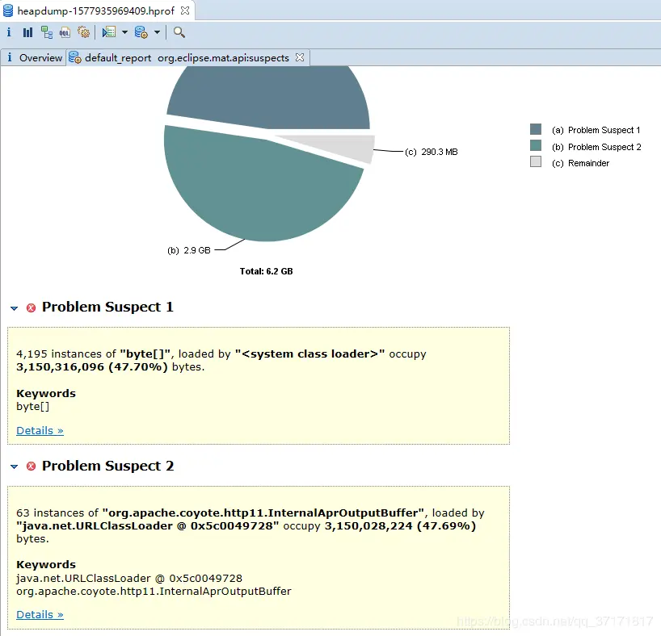
Task: Select the heapdump-1577935969409.hprof editor tab
Action: [x=96, y=11]
